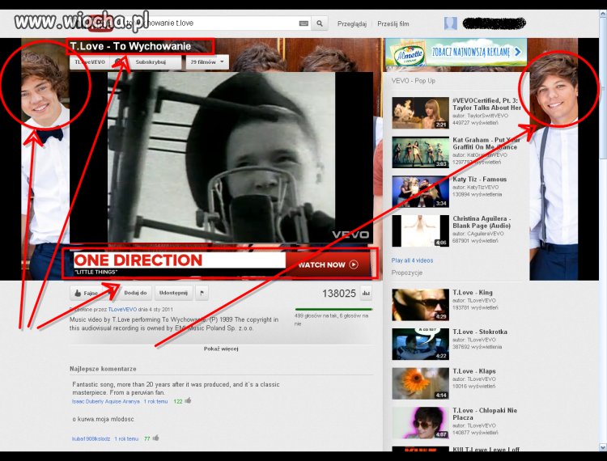Click the #VEVOCertified, Pt. 3 title
Viewport: 607px width, 461px height.
coord(486,104)
